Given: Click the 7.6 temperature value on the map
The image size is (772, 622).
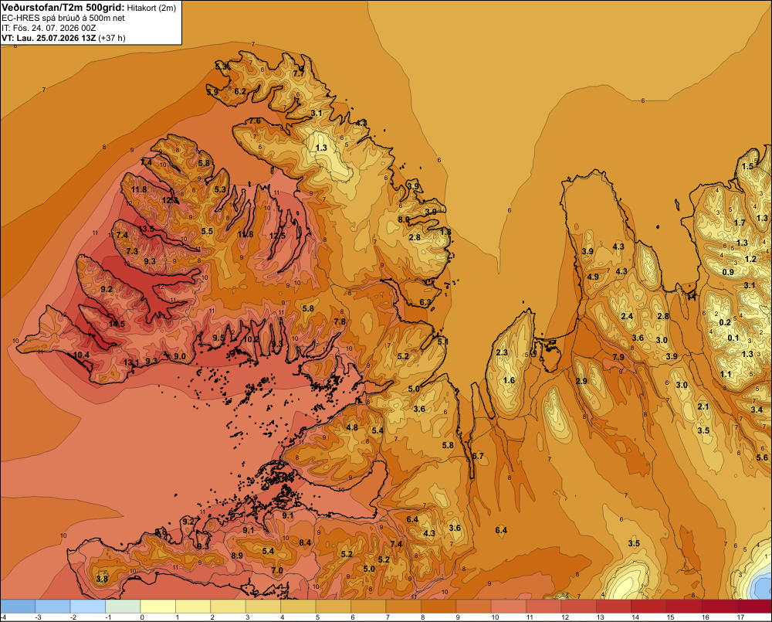Looking at the screenshot, I should [255, 121].
